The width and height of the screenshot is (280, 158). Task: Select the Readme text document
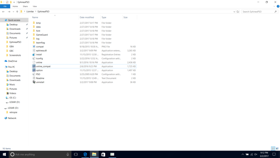[40, 78]
